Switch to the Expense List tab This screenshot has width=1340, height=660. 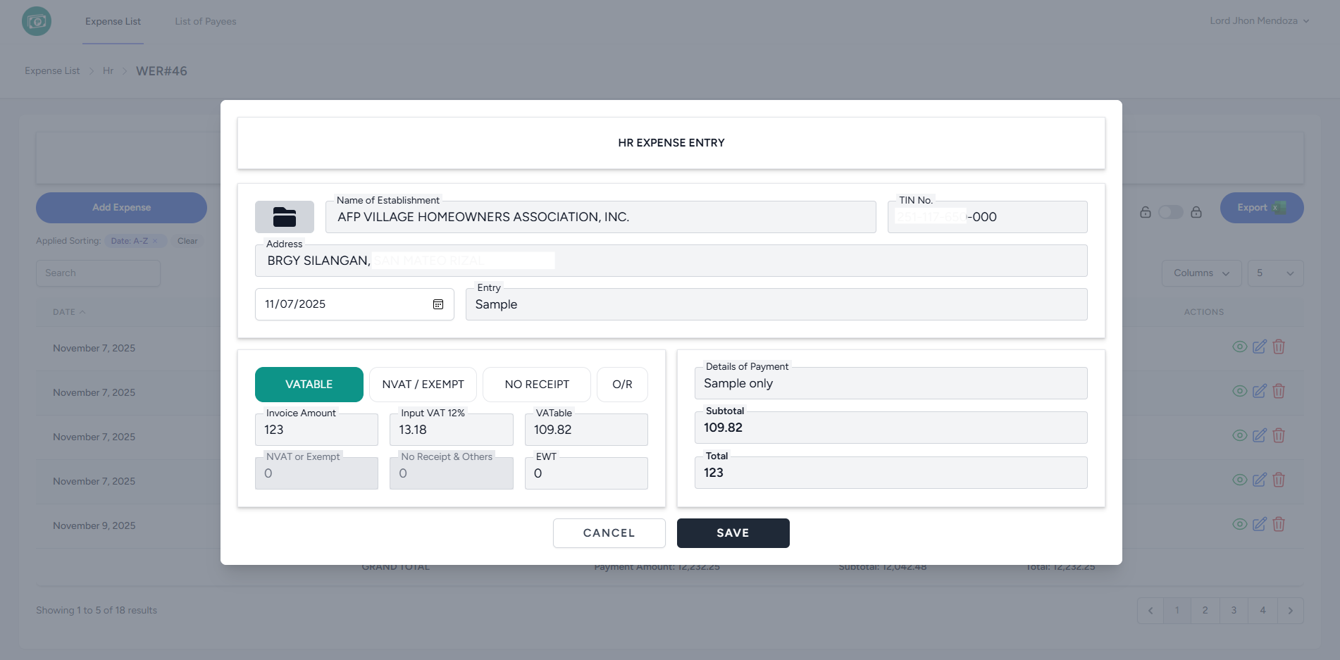(113, 22)
